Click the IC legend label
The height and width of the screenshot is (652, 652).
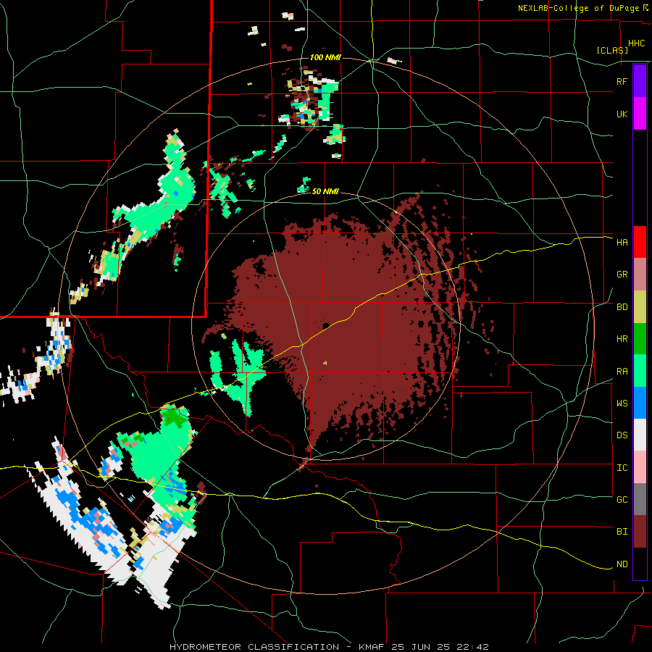(x=622, y=468)
